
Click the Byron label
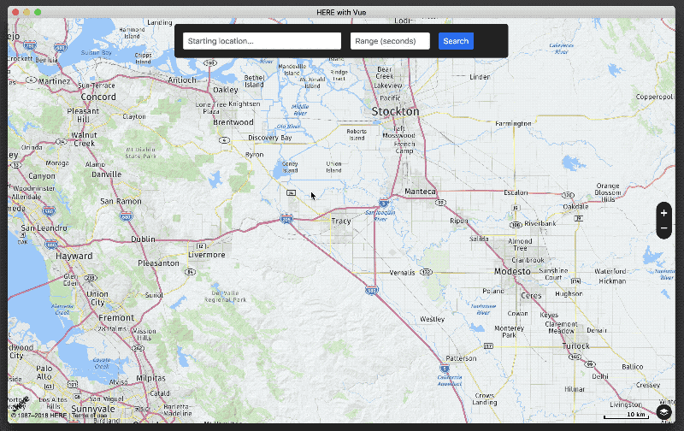point(254,155)
